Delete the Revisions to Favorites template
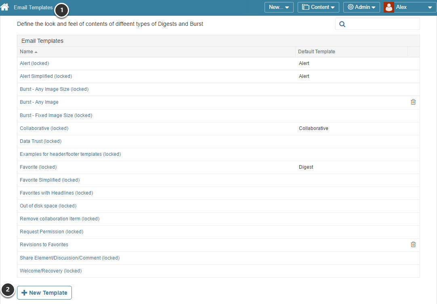Screen dimensions: 437x304 coord(413,244)
